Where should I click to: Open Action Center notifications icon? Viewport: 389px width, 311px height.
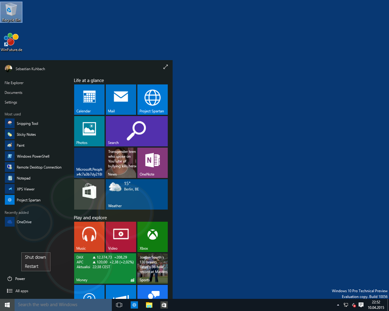click(361, 305)
